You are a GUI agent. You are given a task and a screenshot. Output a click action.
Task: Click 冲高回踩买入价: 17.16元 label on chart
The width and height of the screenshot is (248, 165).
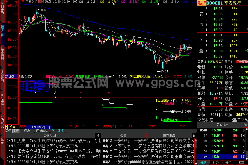173,100
